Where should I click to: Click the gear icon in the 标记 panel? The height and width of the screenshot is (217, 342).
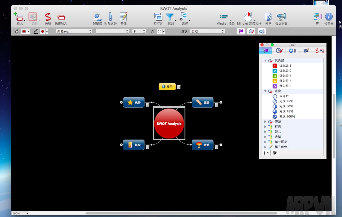(275, 153)
